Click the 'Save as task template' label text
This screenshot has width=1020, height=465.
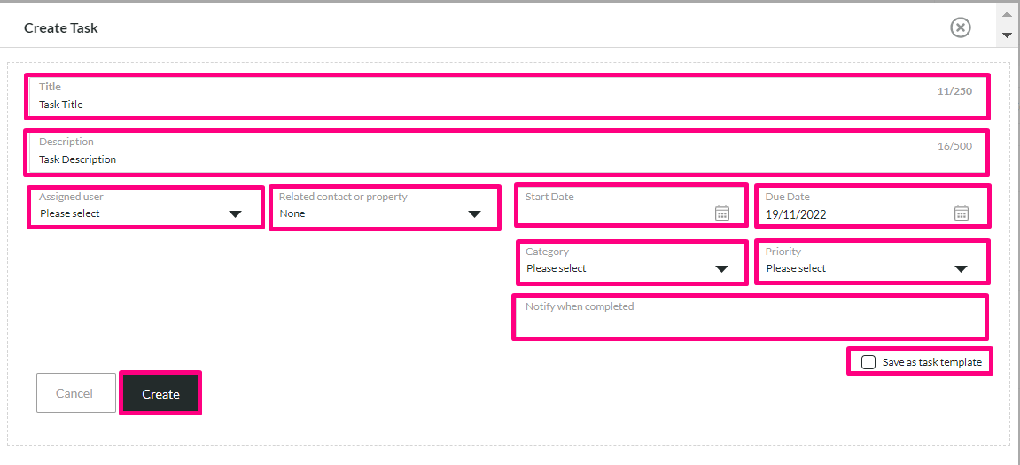pos(931,363)
